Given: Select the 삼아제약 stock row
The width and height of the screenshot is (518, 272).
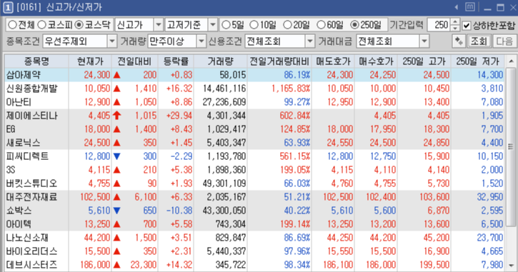Looking at the screenshot, I should point(254,75).
